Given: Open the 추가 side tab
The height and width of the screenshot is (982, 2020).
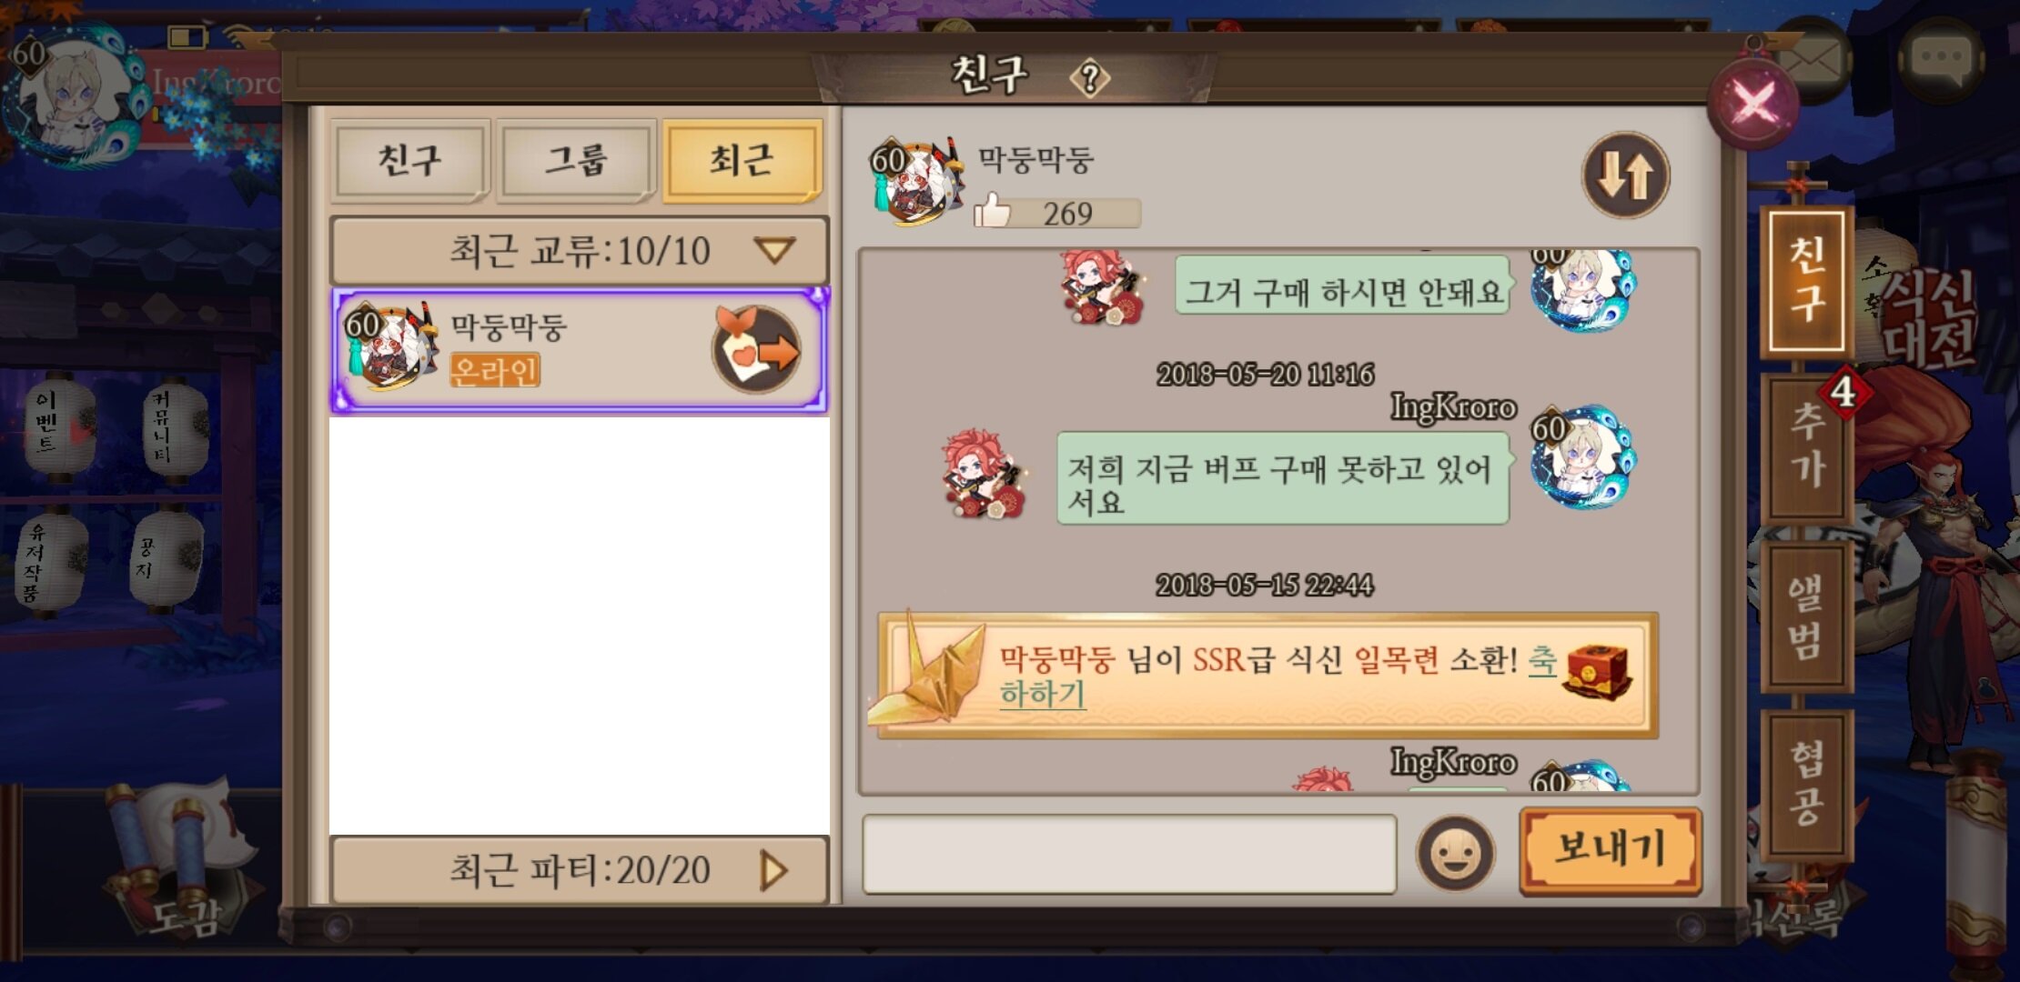Looking at the screenshot, I should (x=1808, y=446).
